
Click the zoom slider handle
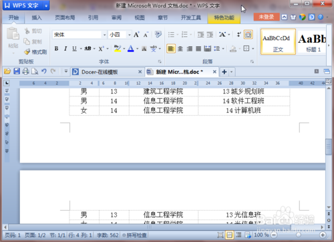coord(299,235)
